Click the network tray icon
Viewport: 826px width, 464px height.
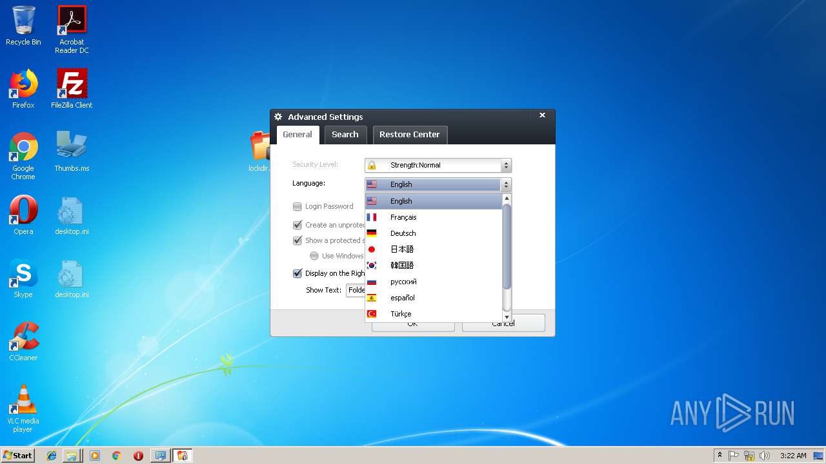[749, 456]
